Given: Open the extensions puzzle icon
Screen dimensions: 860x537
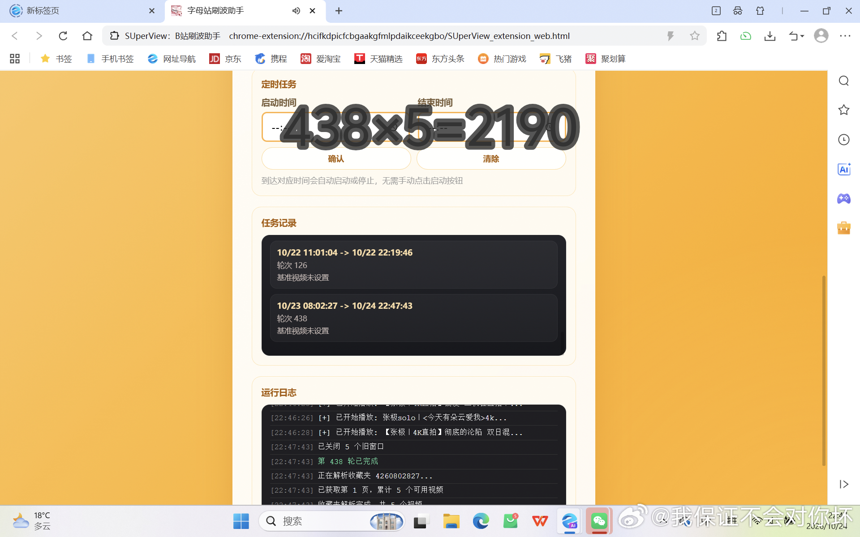Looking at the screenshot, I should [722, 36].
